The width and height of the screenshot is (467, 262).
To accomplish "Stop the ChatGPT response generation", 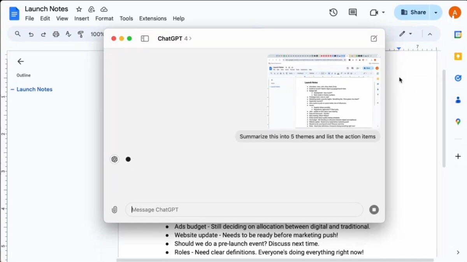I will [x=374, y=210].
